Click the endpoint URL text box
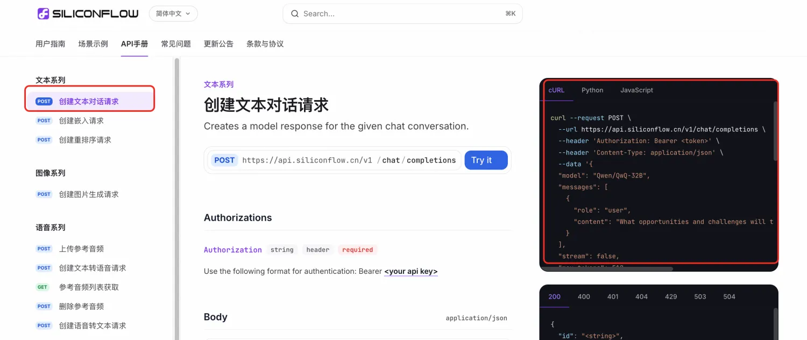The height and width of the screenshot is (340, 807). [334, 160]
